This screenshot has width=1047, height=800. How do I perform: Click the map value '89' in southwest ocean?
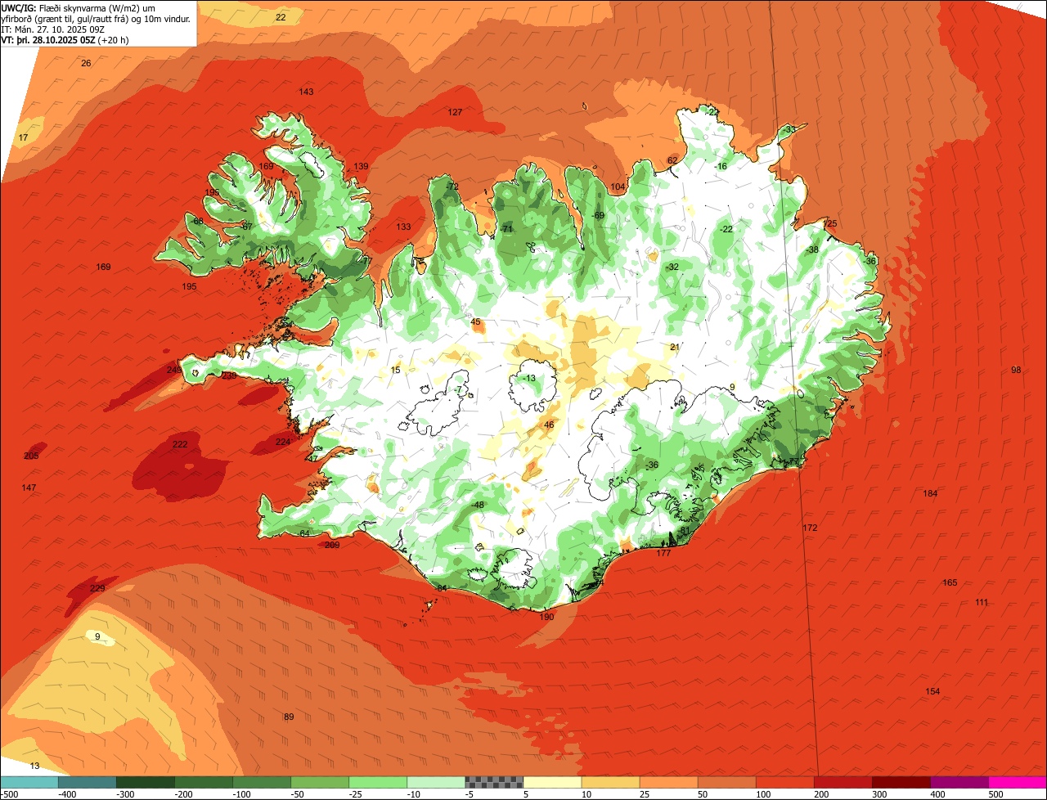coord(289,717)
